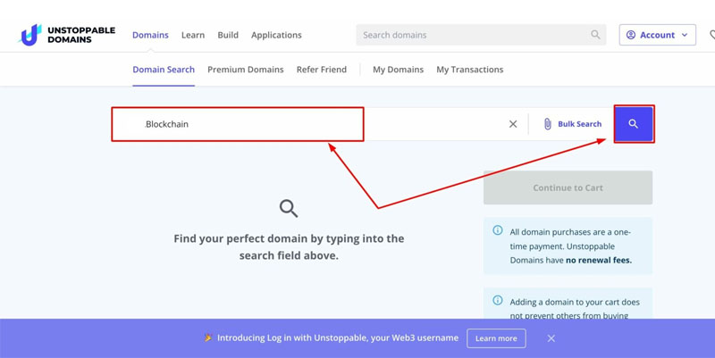Click the magnifier icon in top search bar
This screenshot has width=715, height=358.
595,35
